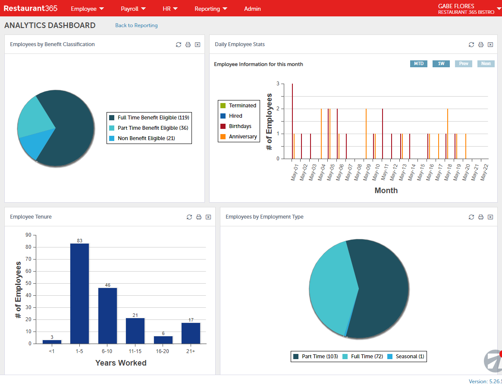Refresh the Employees by Employment Type widget
Screen dimensions: 502x388
[x=471, y=217]
